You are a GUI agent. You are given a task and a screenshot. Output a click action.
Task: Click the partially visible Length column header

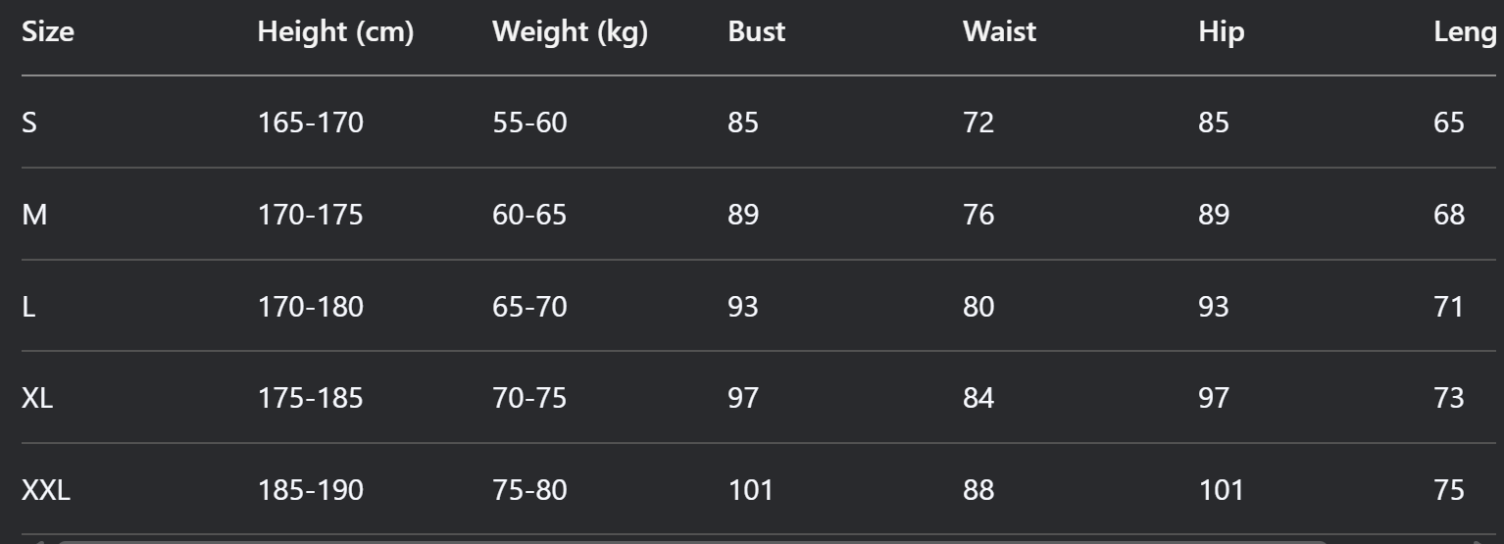[1465, 32]
